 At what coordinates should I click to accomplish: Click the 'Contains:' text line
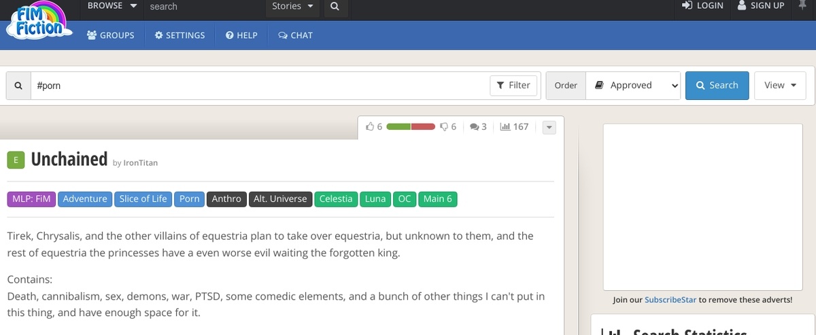29,280
